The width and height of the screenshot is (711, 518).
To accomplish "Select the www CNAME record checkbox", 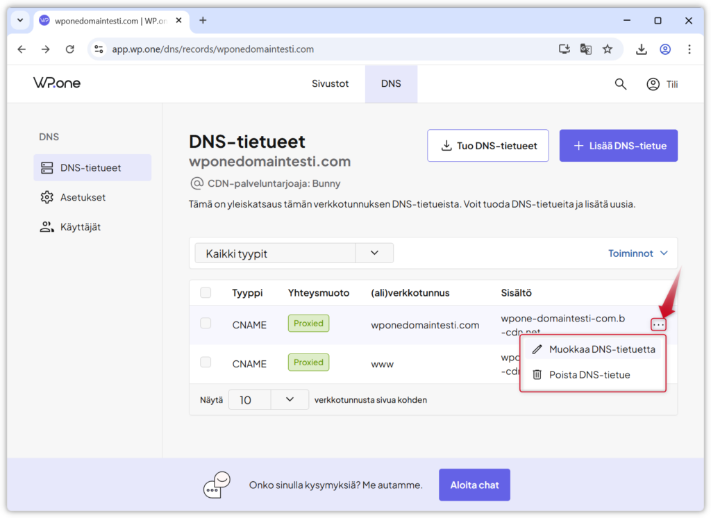I will tap(206, 362).
